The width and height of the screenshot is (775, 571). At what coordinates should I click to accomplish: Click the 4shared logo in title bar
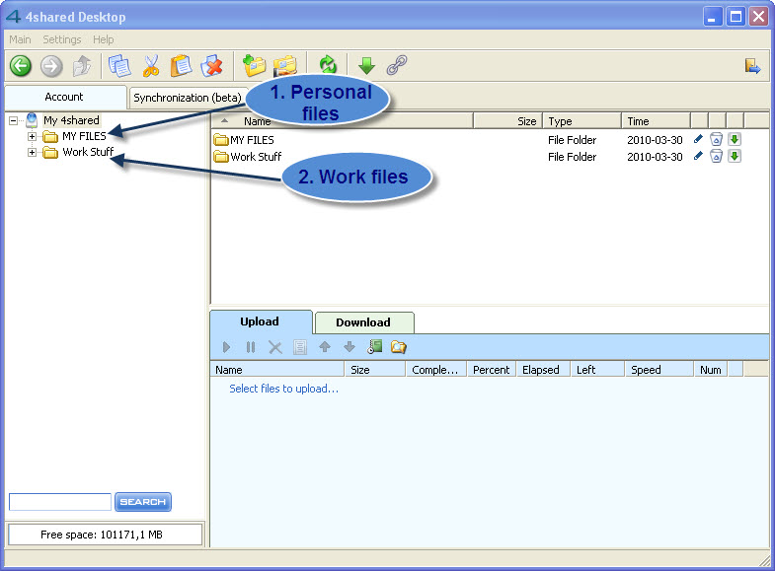point(13,17)
